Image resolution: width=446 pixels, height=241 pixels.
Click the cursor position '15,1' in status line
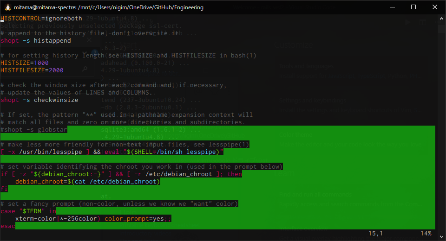coord(375,233)
